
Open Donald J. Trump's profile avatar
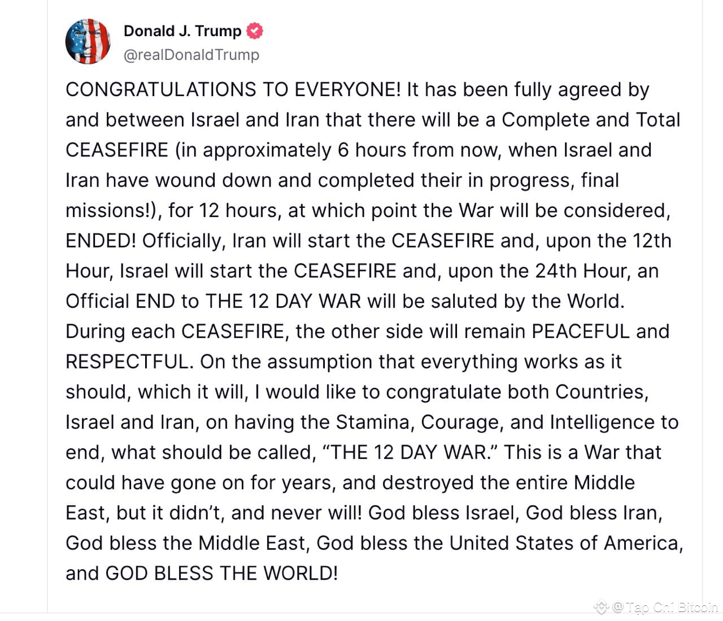(88, 41)
